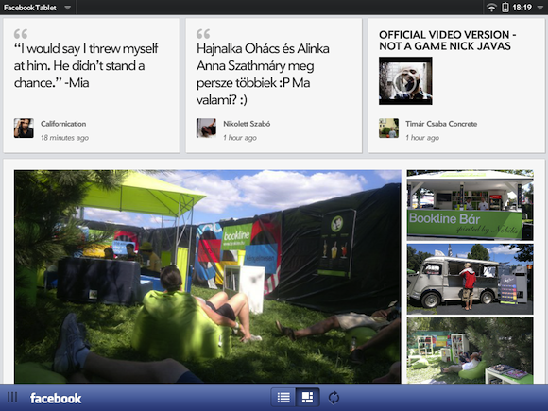Open Californication page link
The image size is (548, 411).
coord(63,124)
